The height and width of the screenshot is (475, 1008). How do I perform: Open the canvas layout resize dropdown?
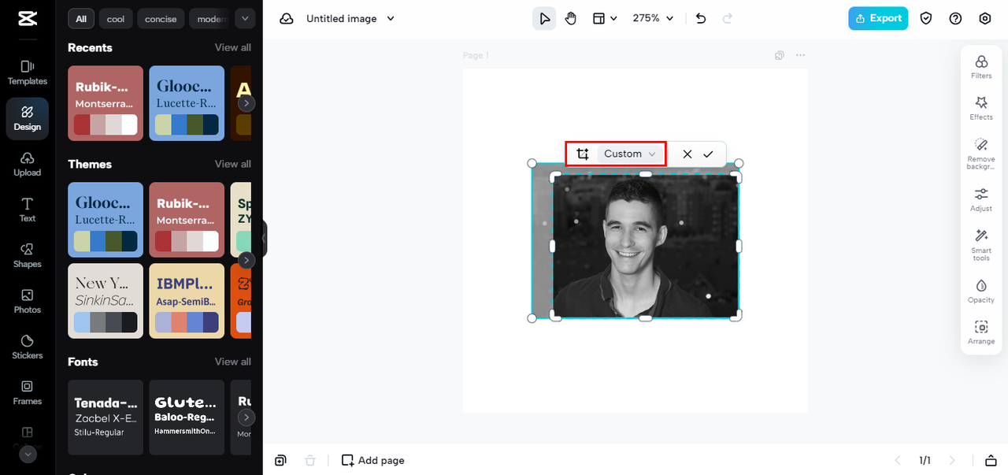pyautogui.click(x=604, y=18)
